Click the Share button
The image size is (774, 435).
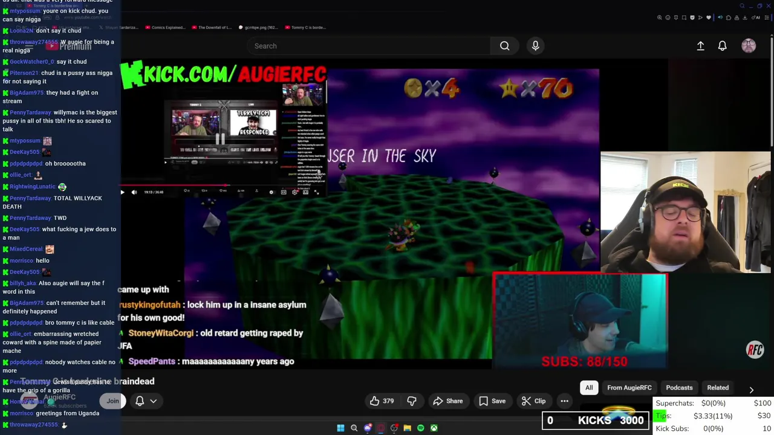[448, 401]
